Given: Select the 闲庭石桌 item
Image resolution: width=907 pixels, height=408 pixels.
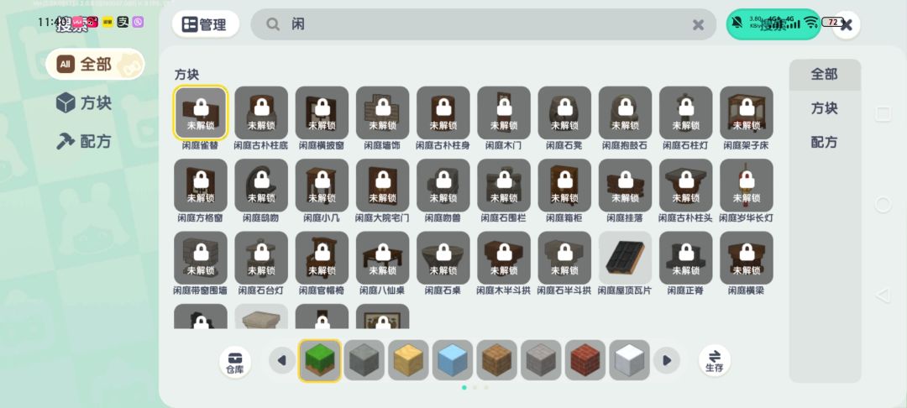Looking at the screenshot, I should point(443,259).
